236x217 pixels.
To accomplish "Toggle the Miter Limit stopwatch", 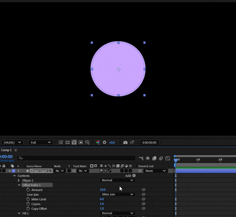I will pos(28,199).
